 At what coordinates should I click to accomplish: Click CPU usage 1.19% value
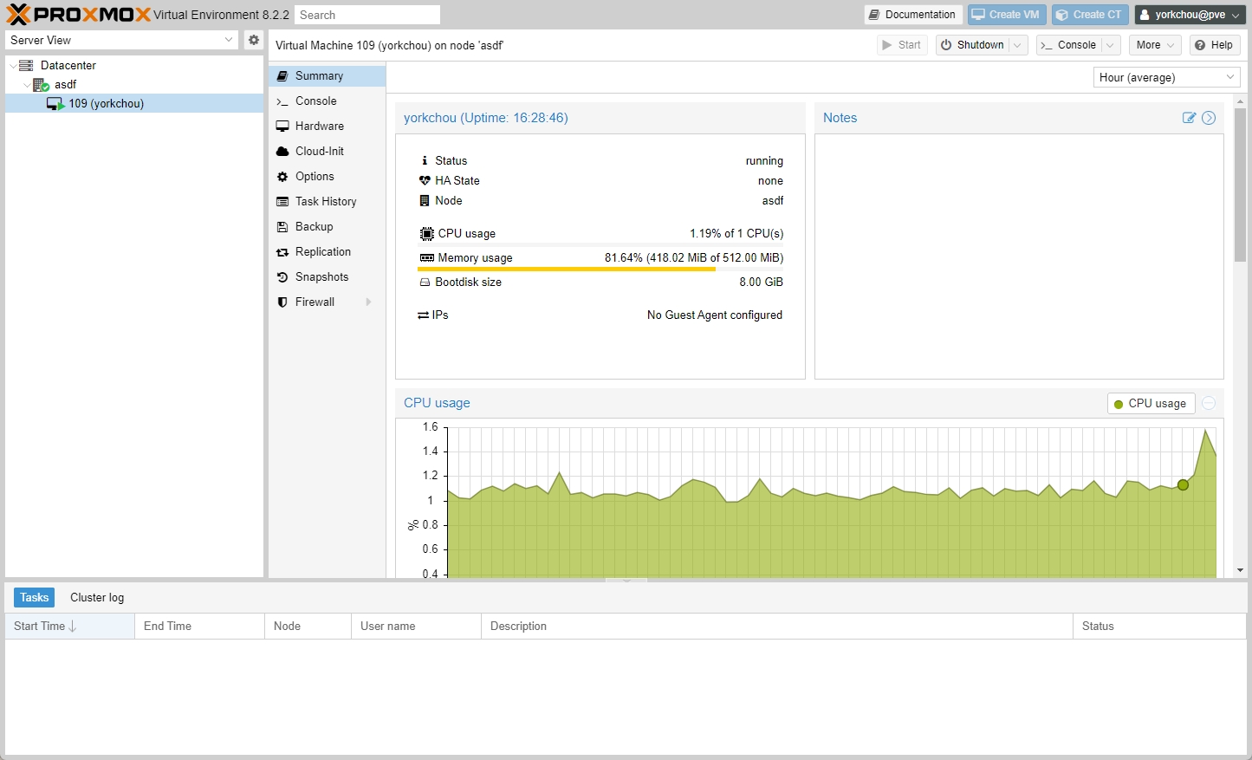tap(736, 234)
